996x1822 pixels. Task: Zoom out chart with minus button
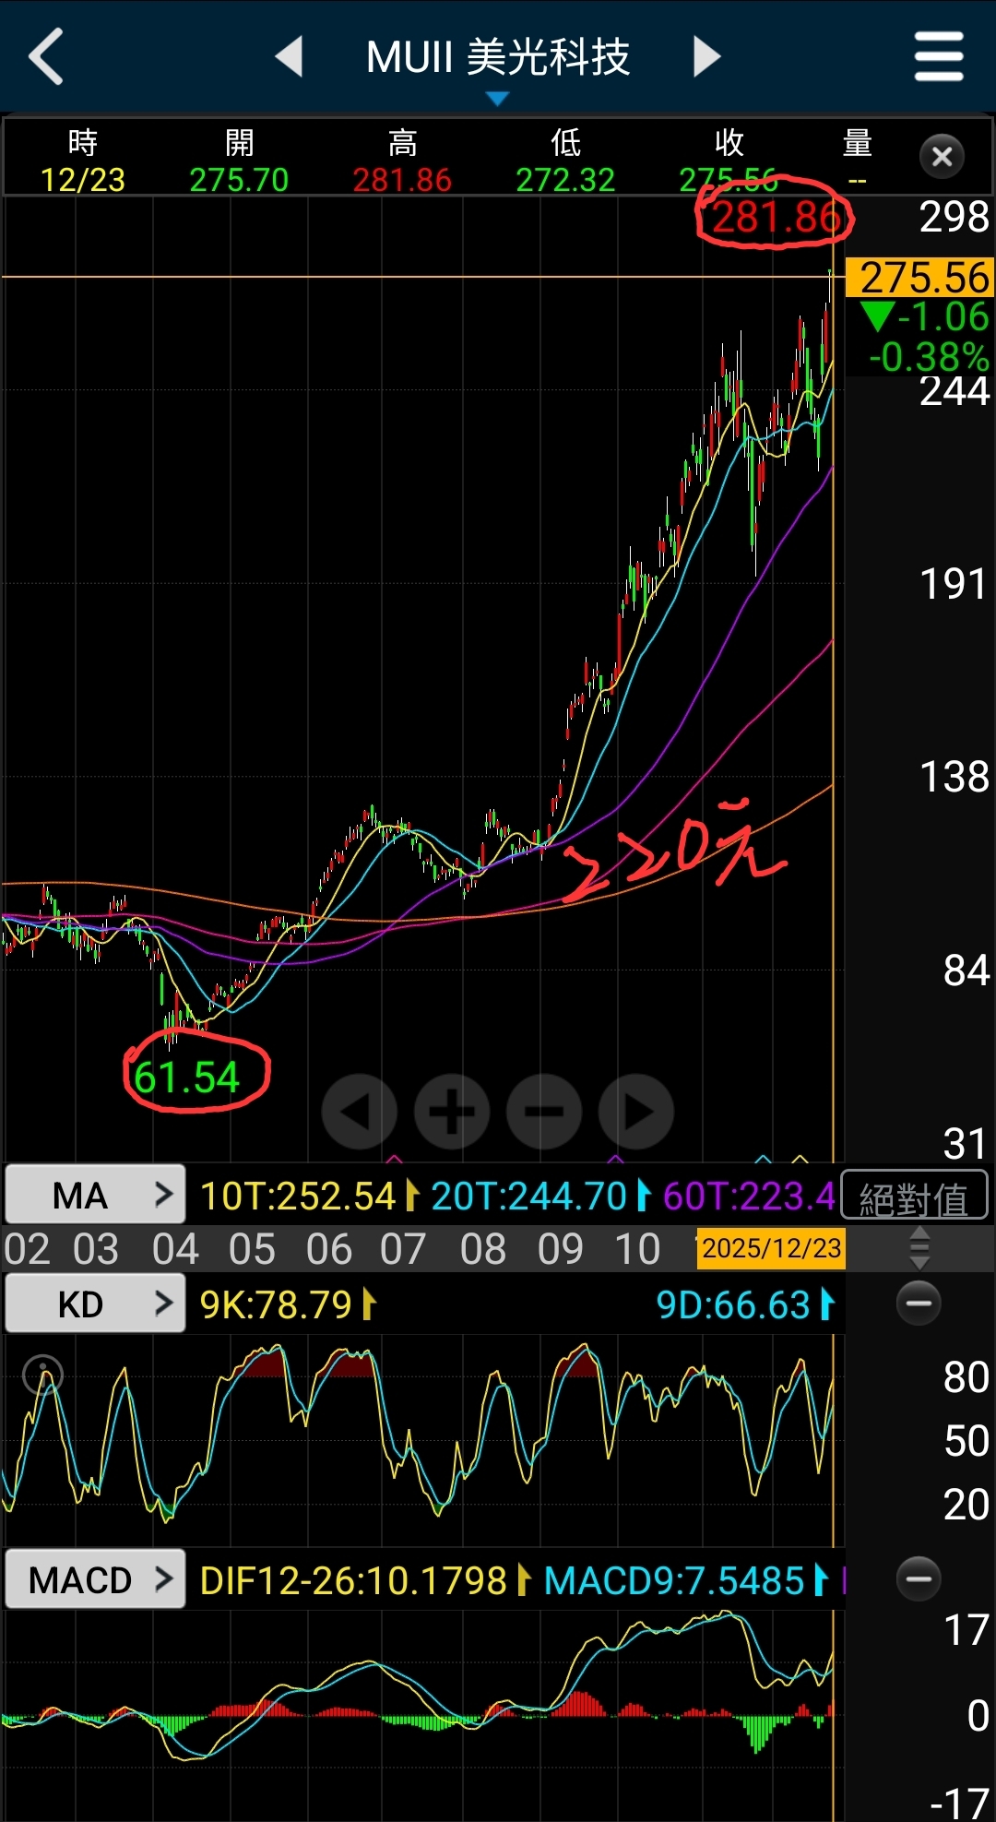544,1112
